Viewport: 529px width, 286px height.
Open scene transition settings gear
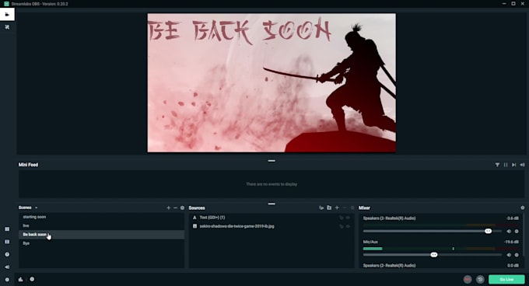tap(183, 208)
